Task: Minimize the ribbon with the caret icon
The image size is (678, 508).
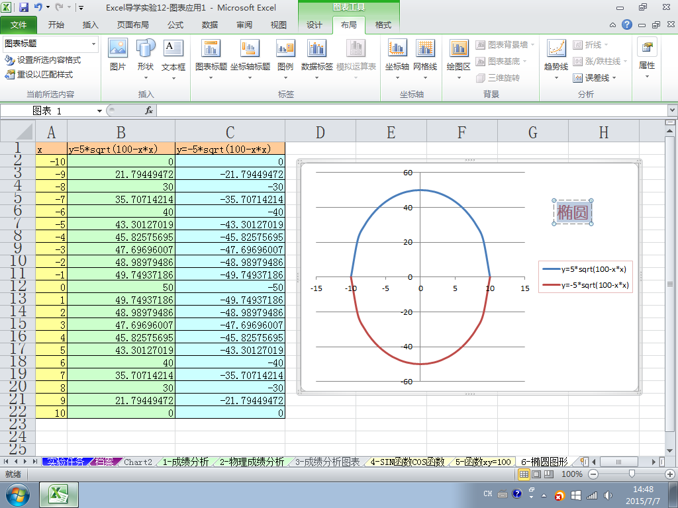Action: [x=612, y=25]
